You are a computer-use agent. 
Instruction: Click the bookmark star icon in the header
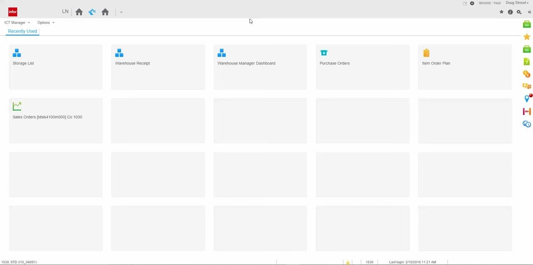coord(501,12)
